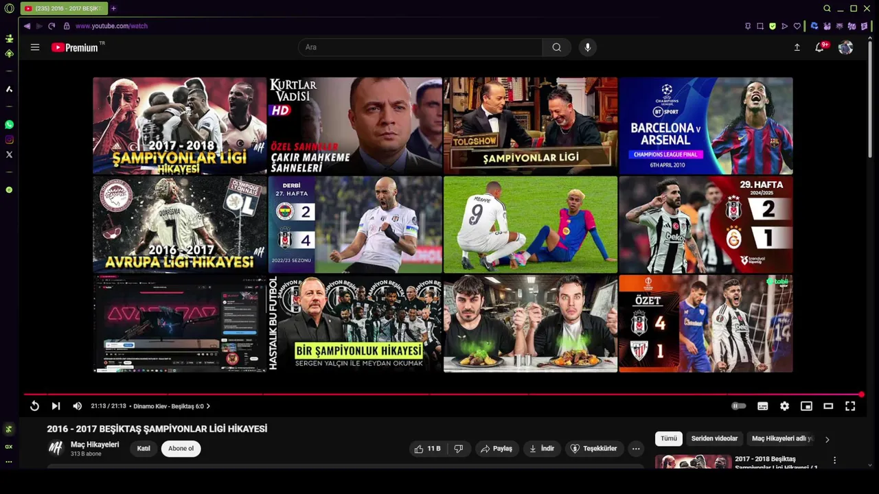Open the create/upload video icon
The width and height of the screenshot is (879, 494).
[x=797, y=47]
